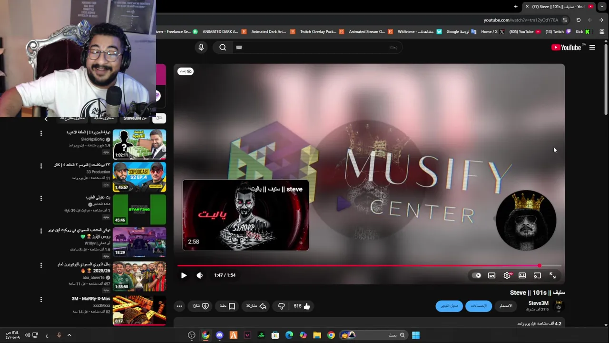Click the taskbar volume speaker icon
Image resolution: width=609 pixels, height=343 pixels.
(27, 335)
